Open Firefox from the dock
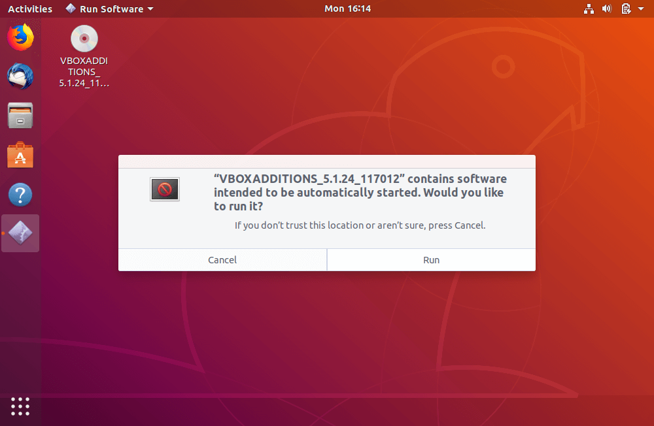 (20, 37)
